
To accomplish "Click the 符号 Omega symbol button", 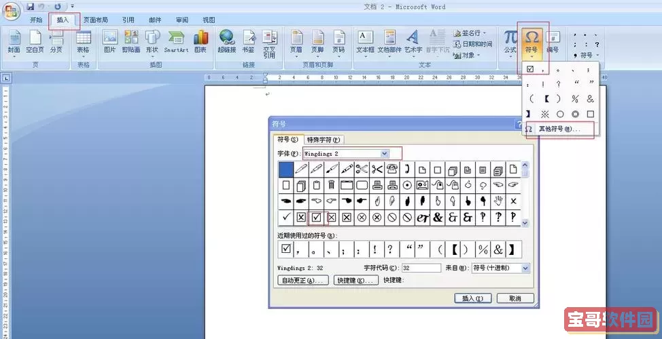I will pos(532,43).
